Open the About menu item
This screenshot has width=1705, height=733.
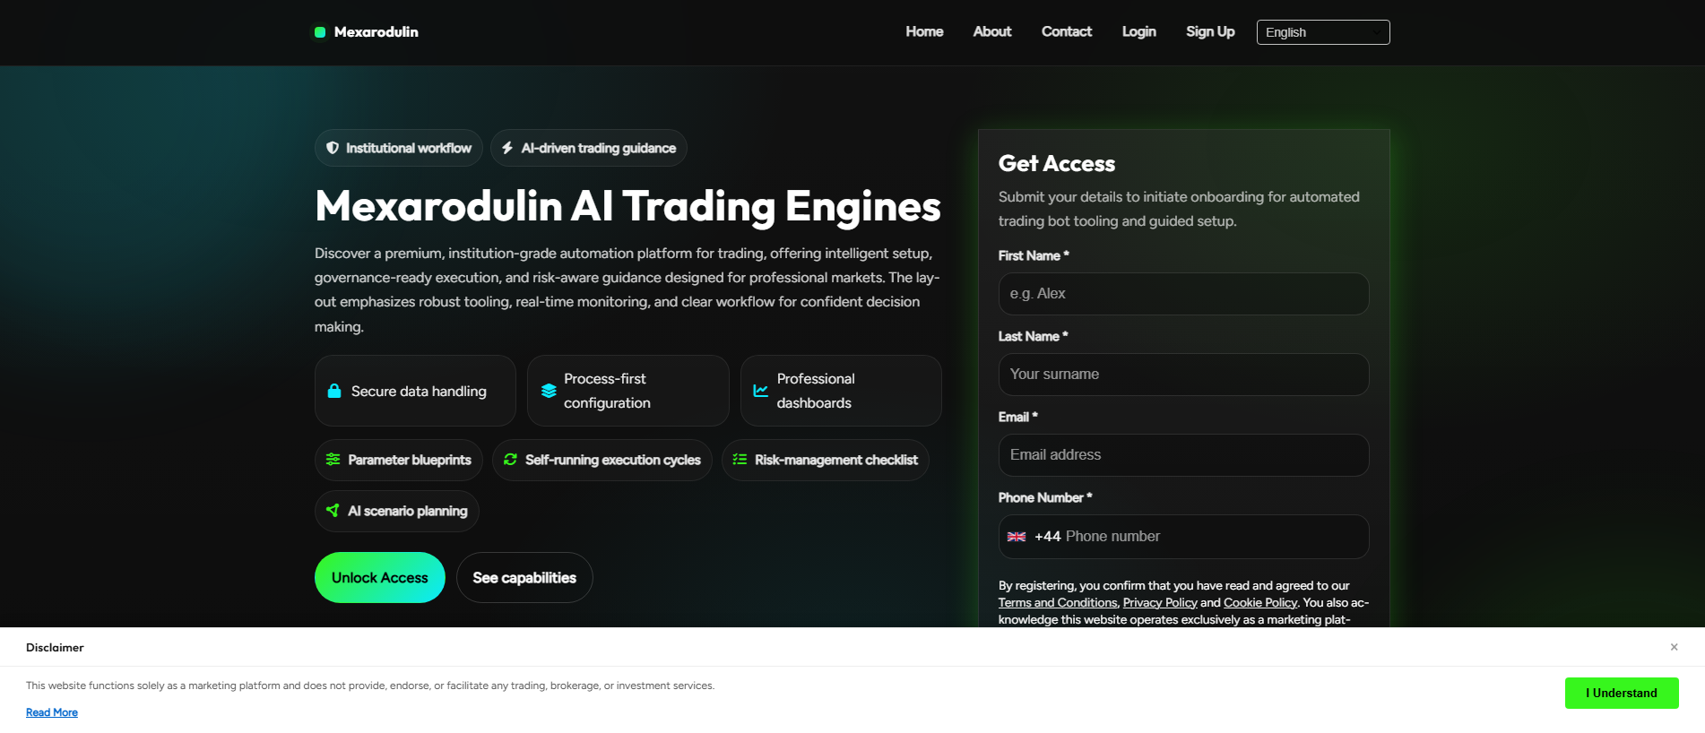coord(992,31)
